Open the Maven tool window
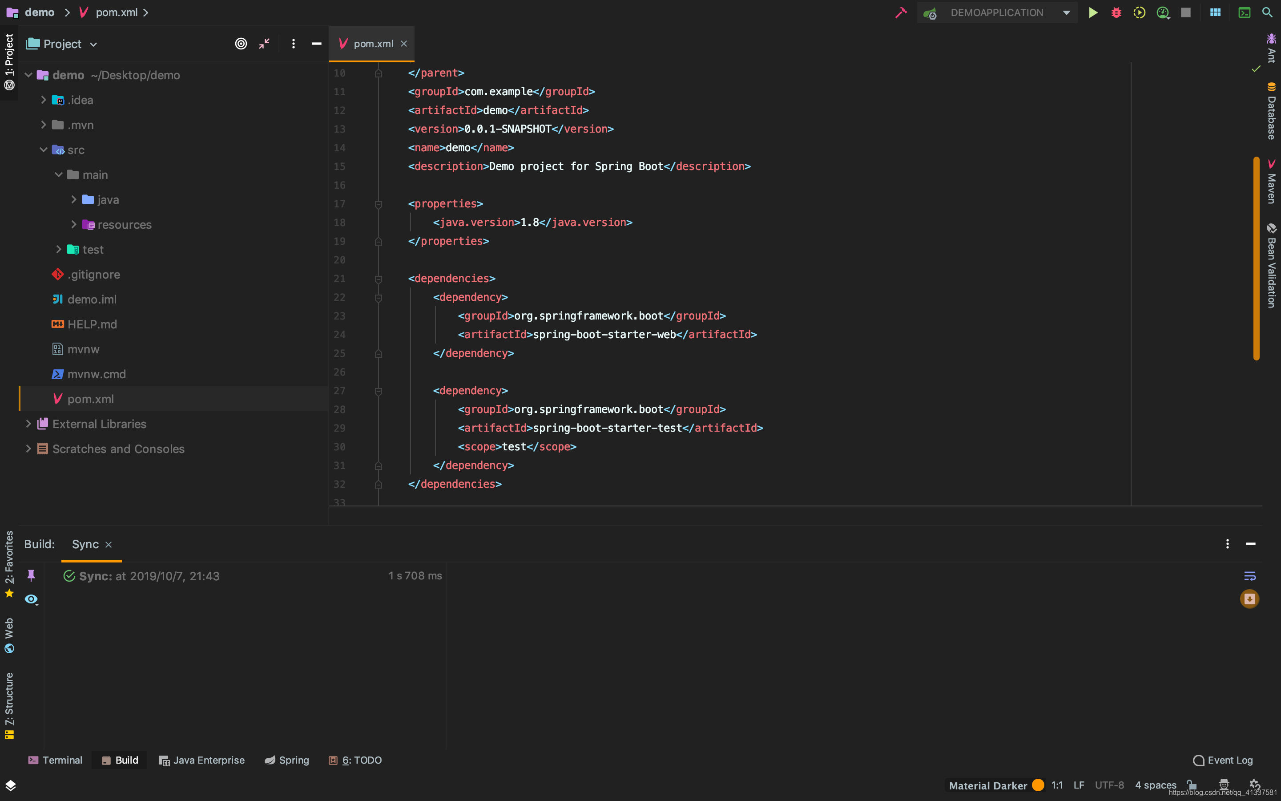1281x801 pixels. [1272, 182]
